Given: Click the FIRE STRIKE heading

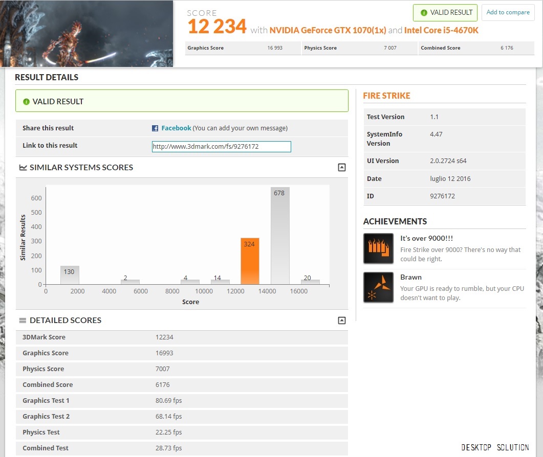Looking at the screenshot, I should [386, 96].
